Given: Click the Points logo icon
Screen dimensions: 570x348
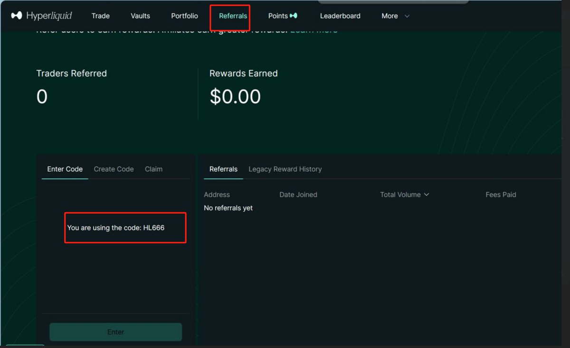Looking at the screenshot, I should (x=294, y=16).
